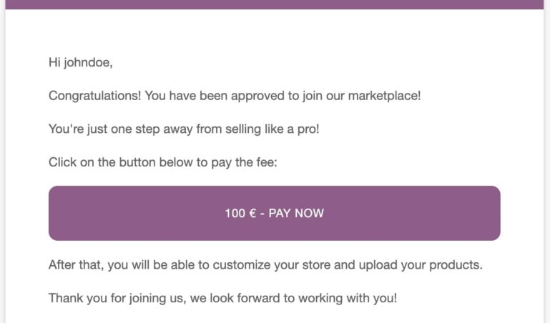Click the purple header bar at the top
The height and width of the screenshot is (323, 550).
pos(274,4)
